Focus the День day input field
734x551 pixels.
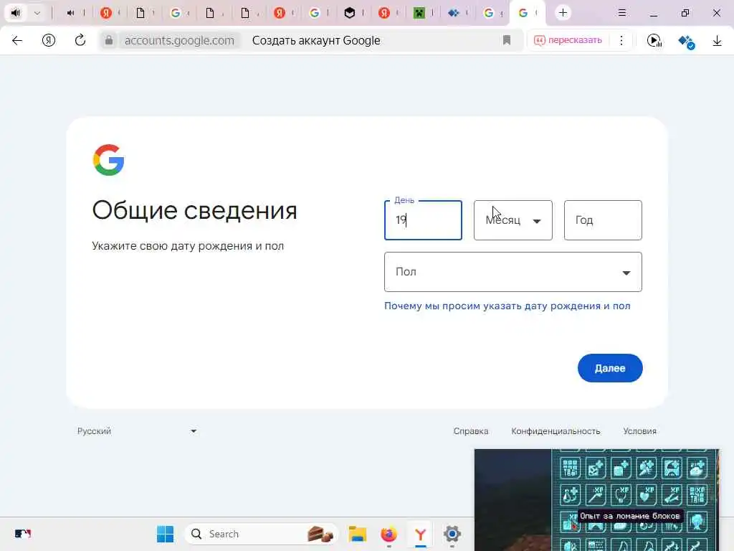pyautogui.click(x=423, y=220)
